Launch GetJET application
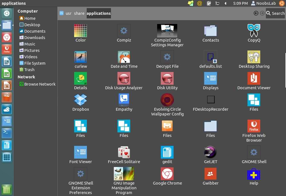 tap(210, 152)
